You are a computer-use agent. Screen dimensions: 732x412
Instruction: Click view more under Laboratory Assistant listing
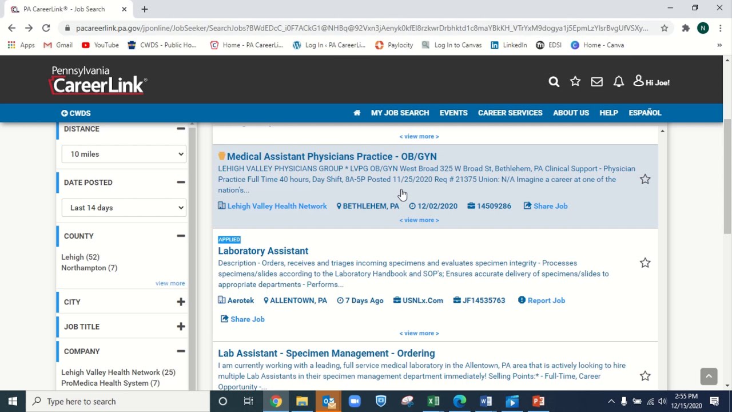pyautogui.click(x=419, y=333)
